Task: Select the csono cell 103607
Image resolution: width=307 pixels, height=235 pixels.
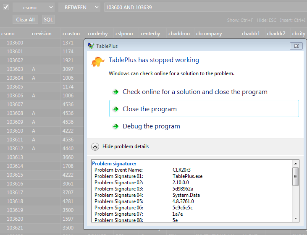Action: pyautogui.click(x=15, y=104)
